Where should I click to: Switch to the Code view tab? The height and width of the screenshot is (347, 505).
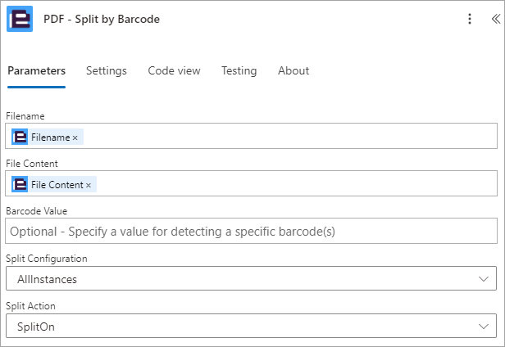[x=174, y=70]
